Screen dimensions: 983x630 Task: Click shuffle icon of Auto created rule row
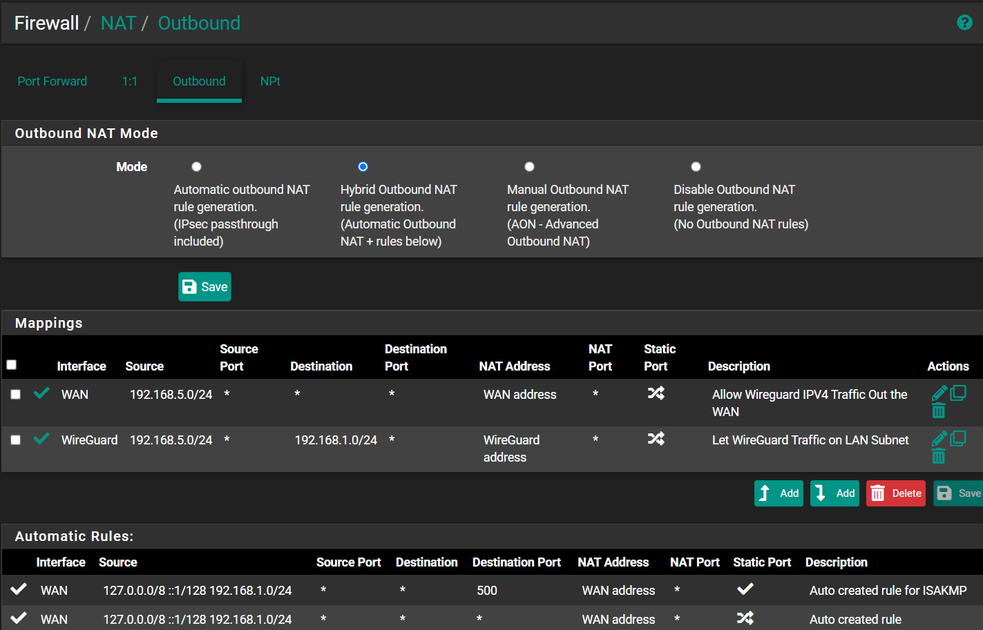click(745, 618)
